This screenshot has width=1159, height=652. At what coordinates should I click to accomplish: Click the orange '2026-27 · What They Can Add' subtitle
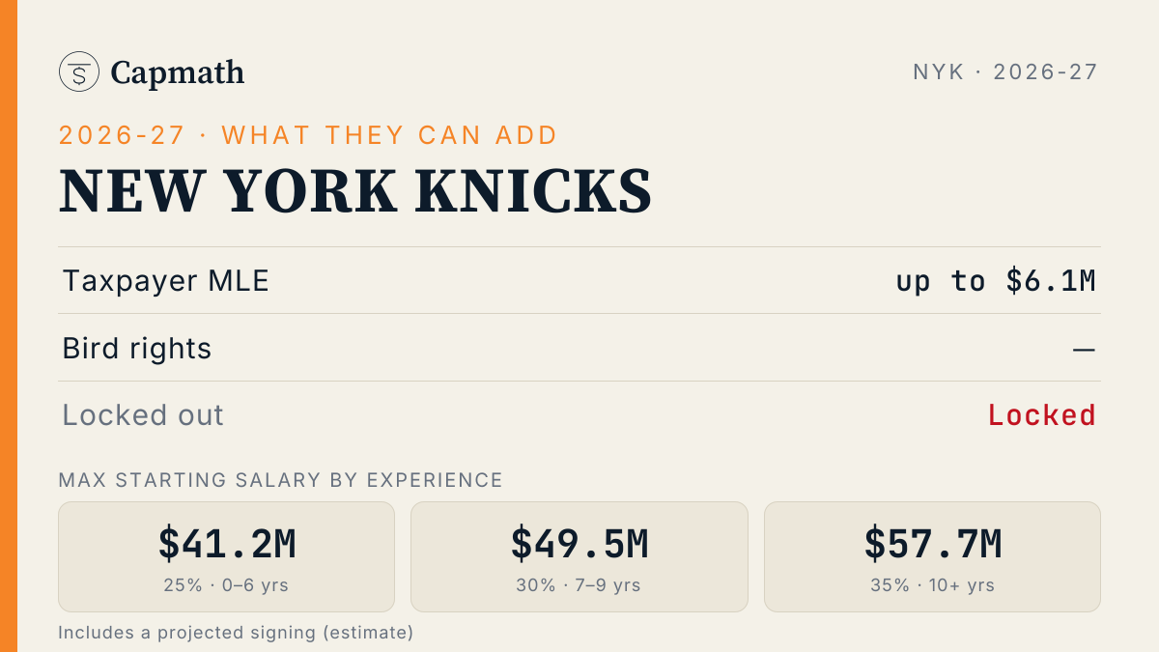click(308, 135)
